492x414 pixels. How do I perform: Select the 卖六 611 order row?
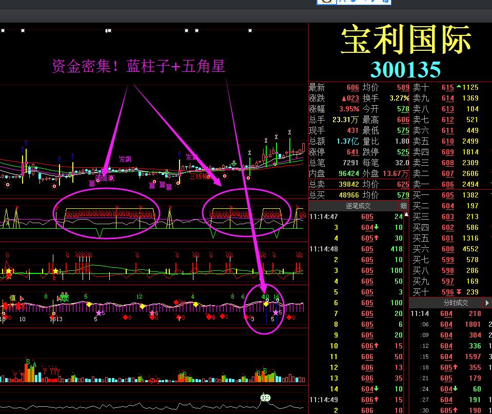click(x=450, y=130)
